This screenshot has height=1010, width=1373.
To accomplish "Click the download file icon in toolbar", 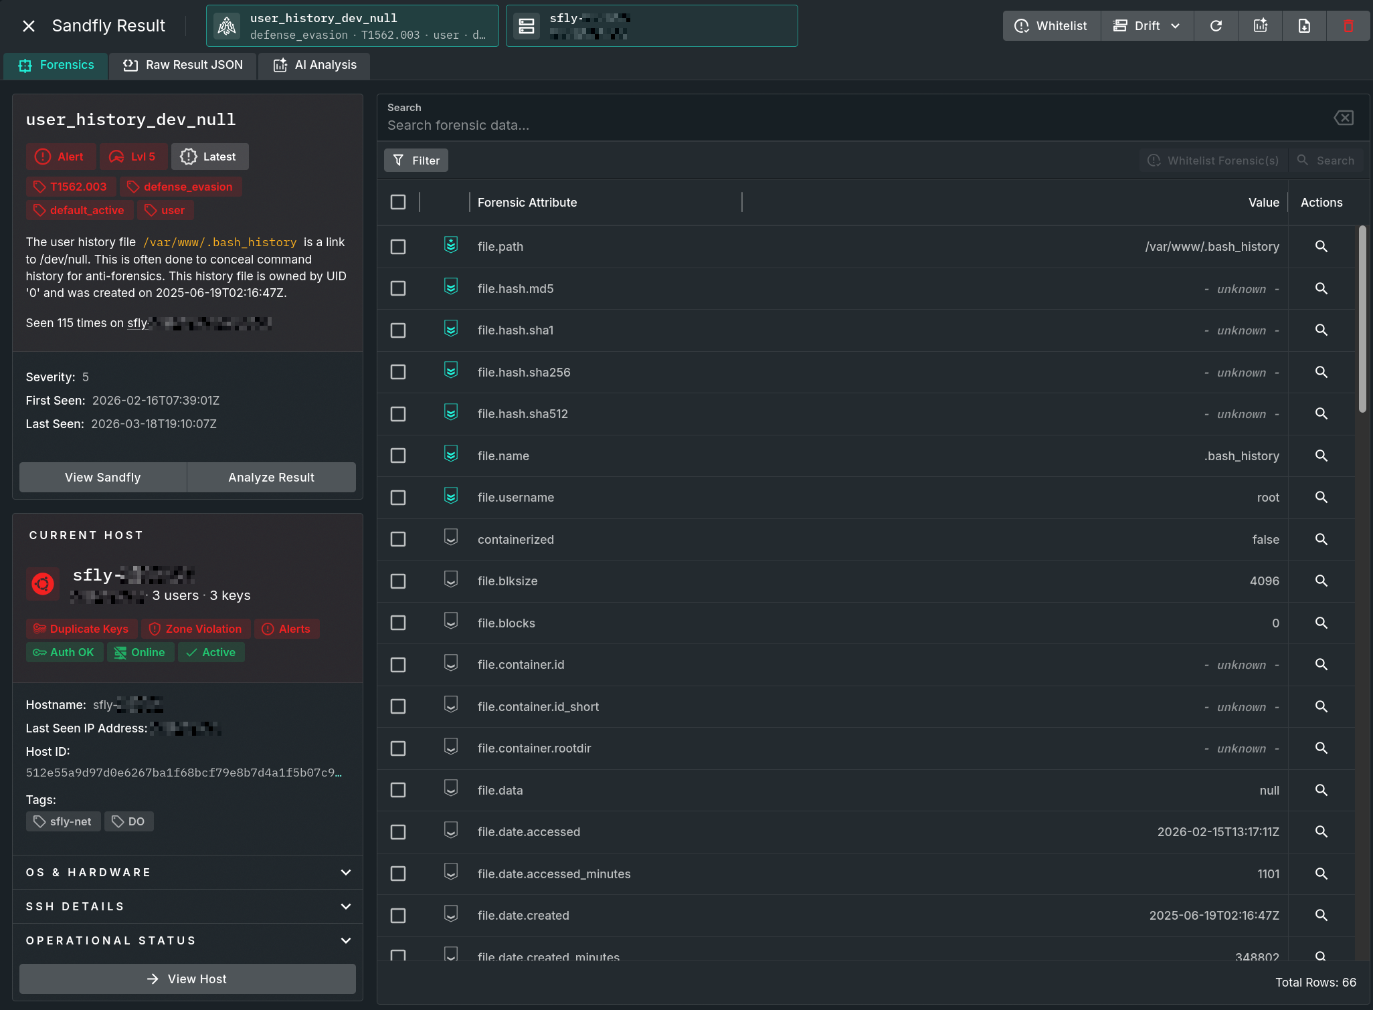I will point(1304,26).
